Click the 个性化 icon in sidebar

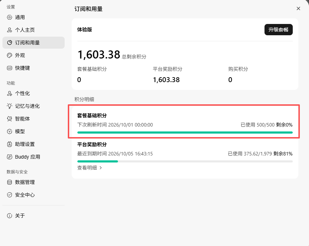10,93
